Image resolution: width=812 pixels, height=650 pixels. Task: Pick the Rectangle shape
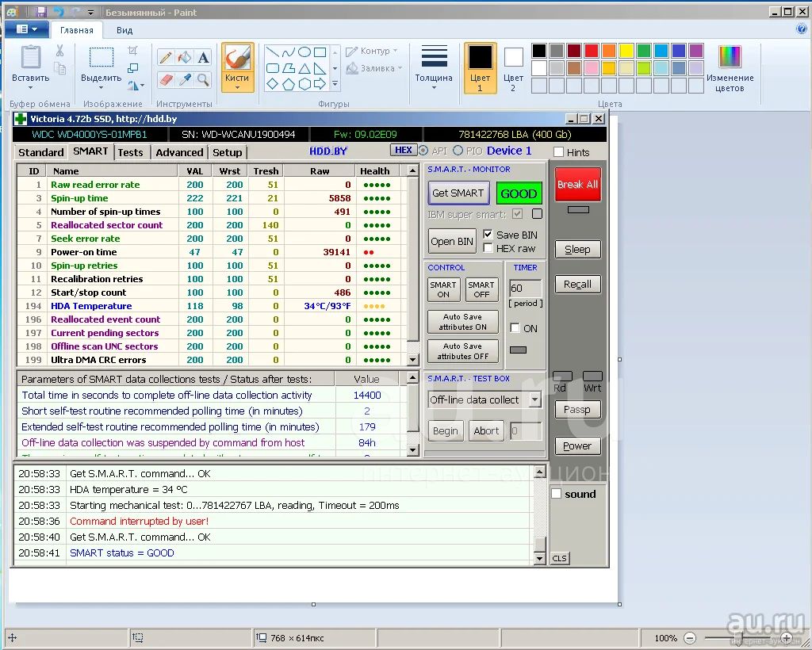point(320,52)
